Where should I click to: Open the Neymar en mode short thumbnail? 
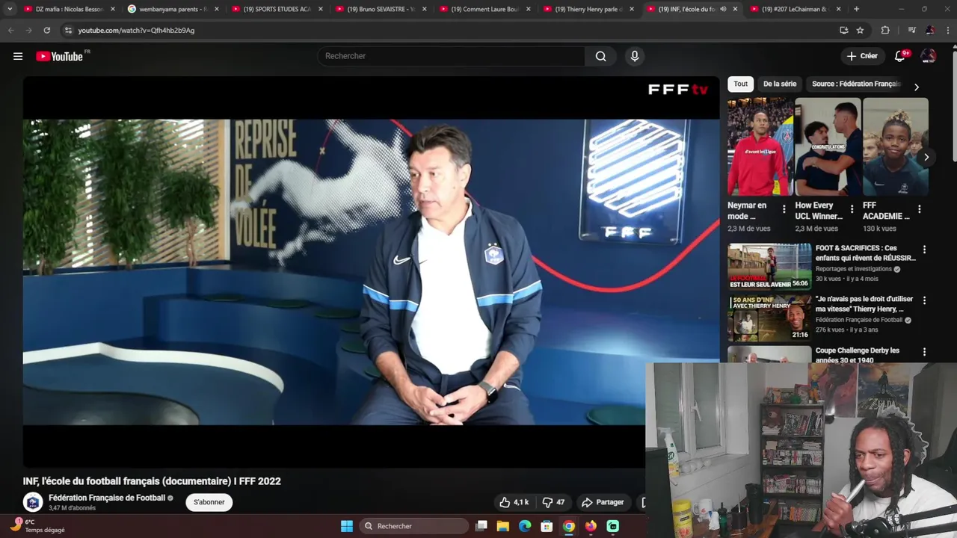[x=760, y=146]
